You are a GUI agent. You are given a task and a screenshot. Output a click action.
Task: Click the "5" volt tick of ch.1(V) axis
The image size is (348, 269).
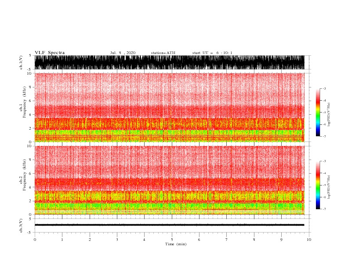pos(31,55)
